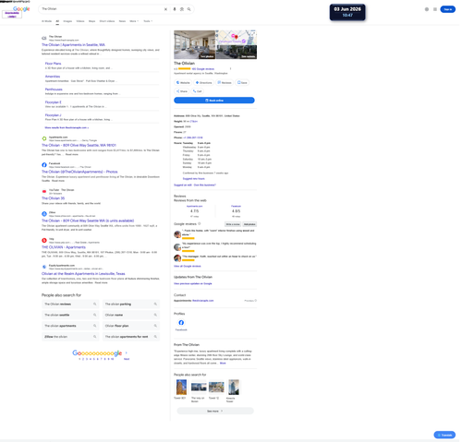
Task: Click the Share button
Action: (182, 91)
